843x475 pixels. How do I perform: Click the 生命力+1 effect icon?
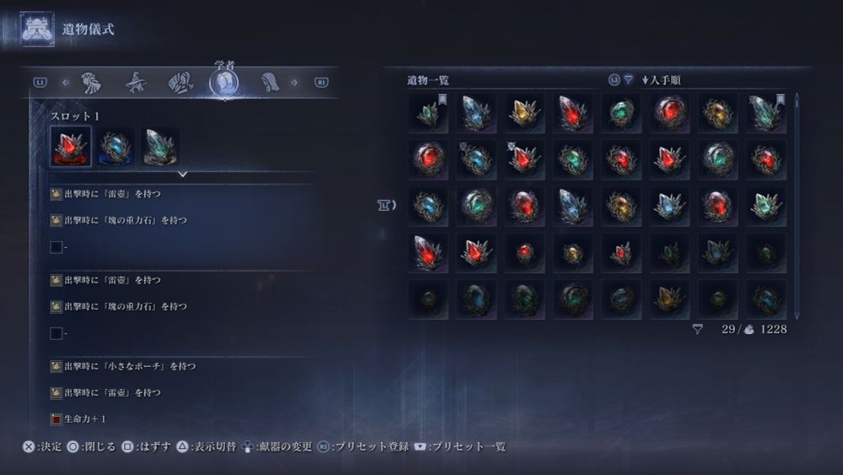[56, 418]
